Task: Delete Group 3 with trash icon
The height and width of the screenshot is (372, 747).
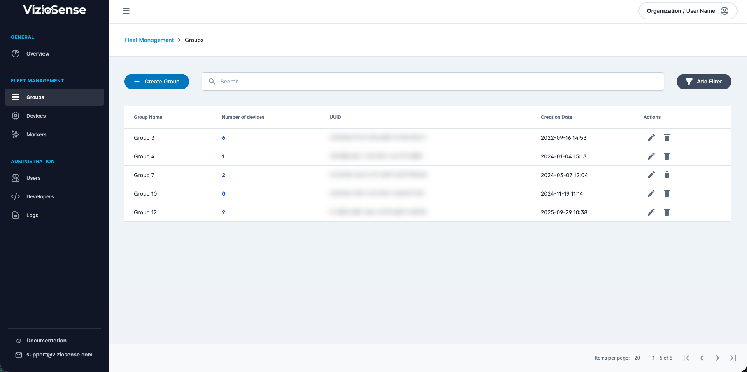Action: pos(667,137)
